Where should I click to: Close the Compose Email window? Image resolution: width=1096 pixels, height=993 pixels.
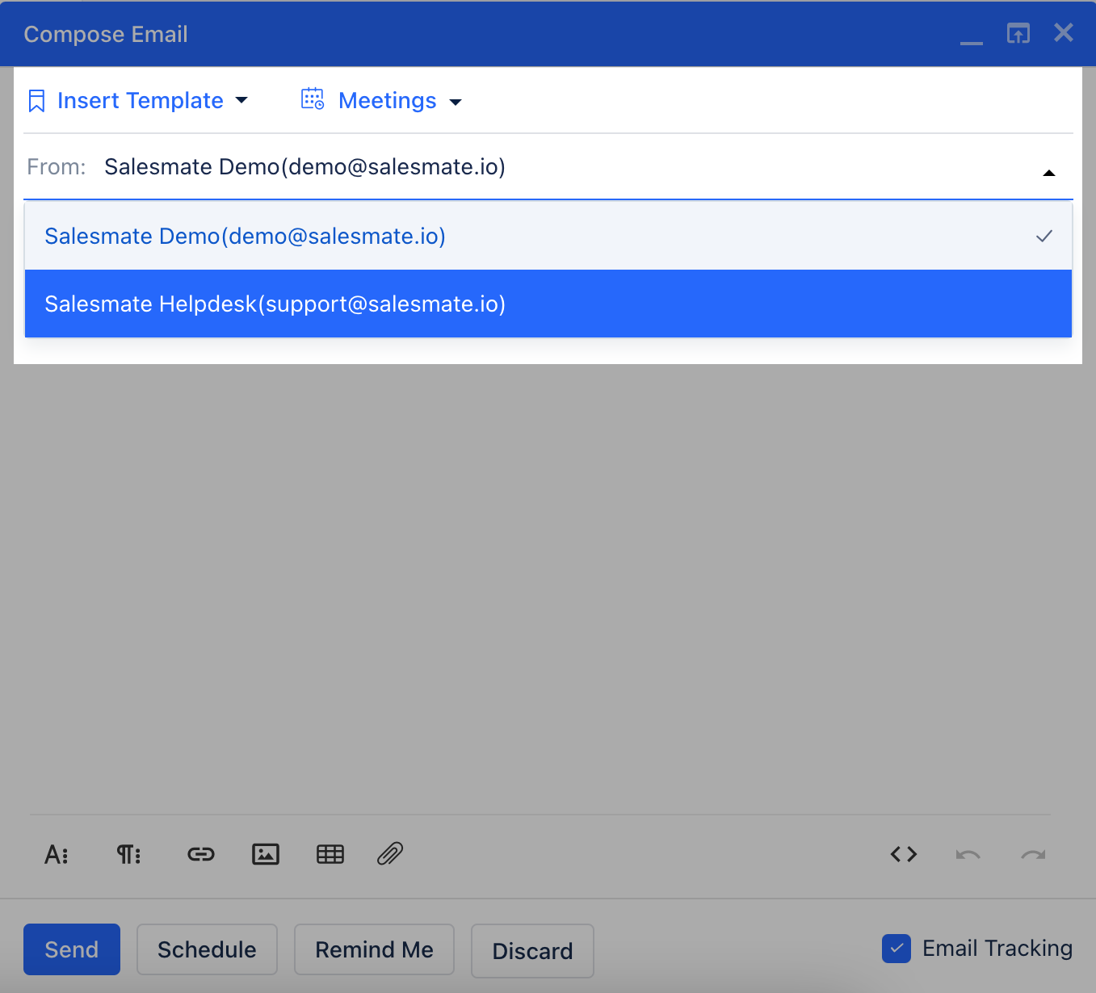(1064, 32)
